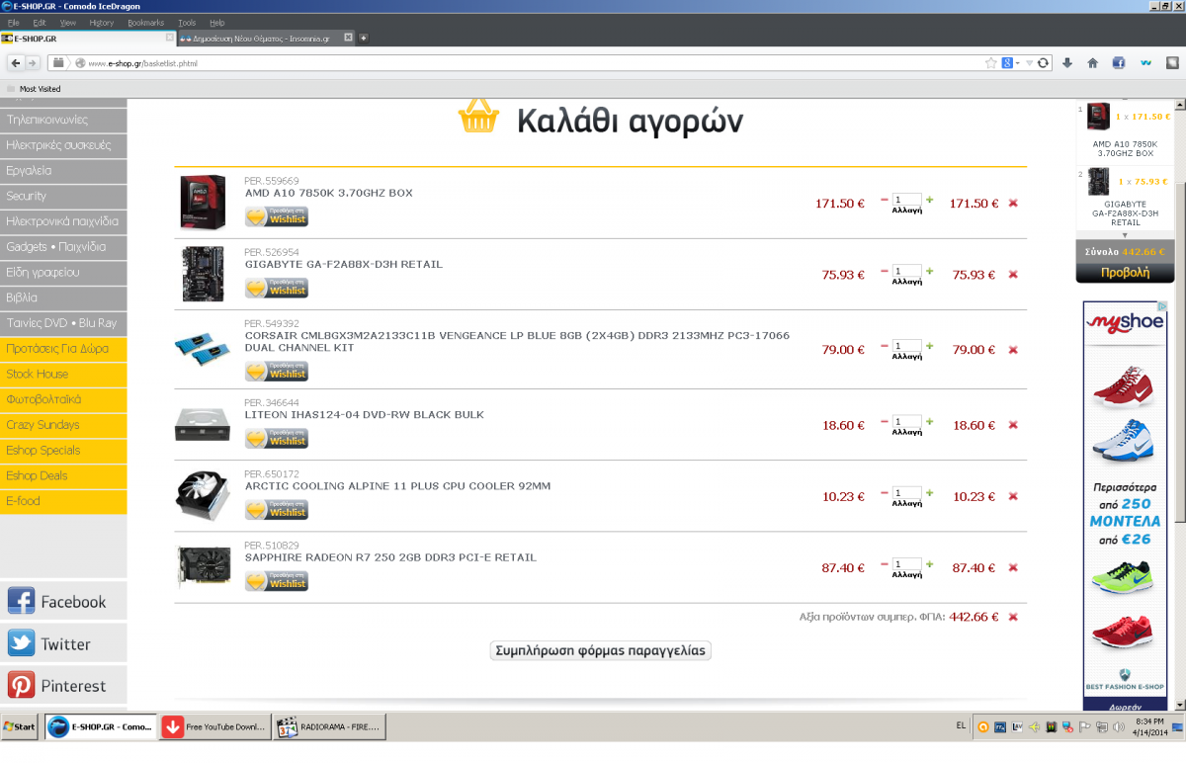
Task: Remove SAPPHIRE RADEON R7 250 with red X
Action: 1013,567
